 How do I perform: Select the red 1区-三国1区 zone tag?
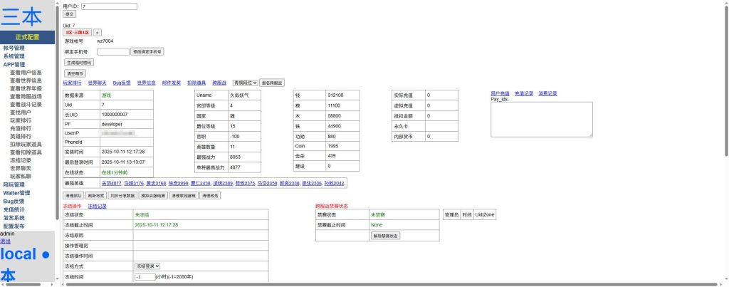click(x=78, y=32)
